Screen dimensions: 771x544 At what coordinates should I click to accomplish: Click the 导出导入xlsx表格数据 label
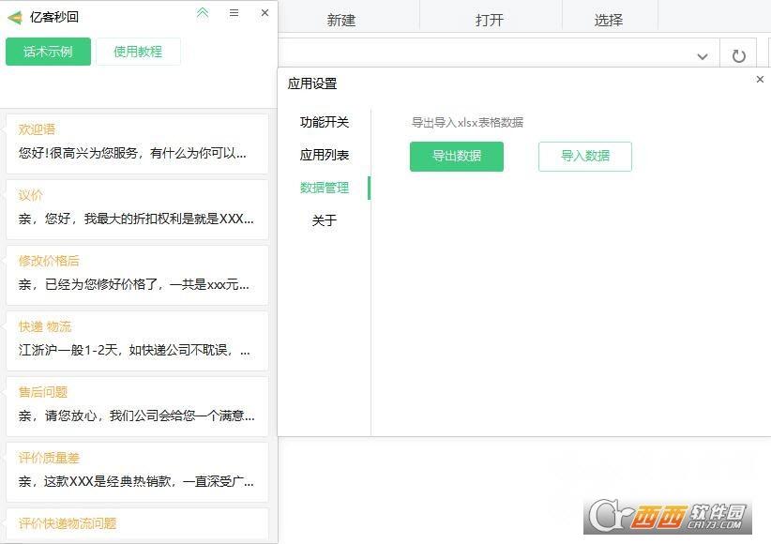(x=467, y=123)
